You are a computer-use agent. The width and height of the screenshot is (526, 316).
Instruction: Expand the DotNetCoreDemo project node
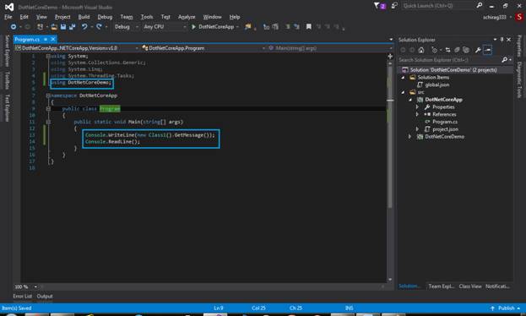tap(410, 136)
